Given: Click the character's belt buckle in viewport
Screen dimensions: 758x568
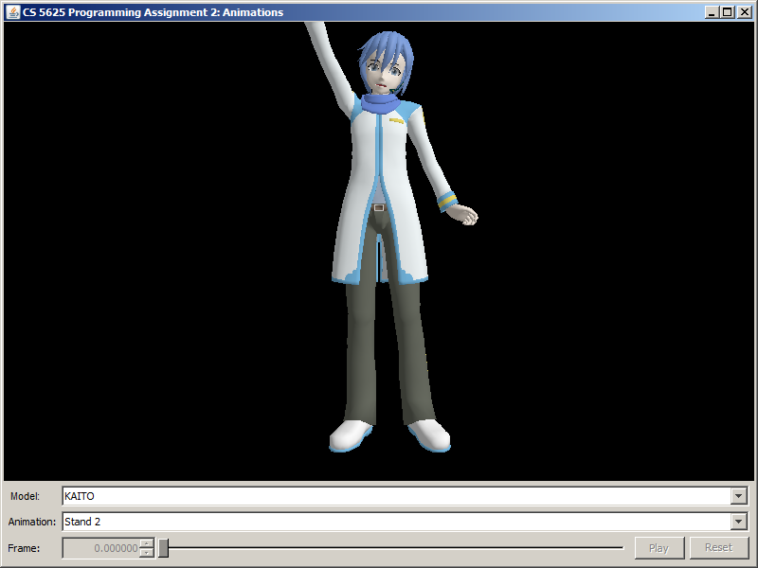Looking at the screenshot, I should [379, 206].
